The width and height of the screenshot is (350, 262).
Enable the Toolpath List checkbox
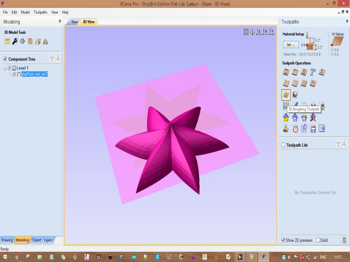[283, 145]
